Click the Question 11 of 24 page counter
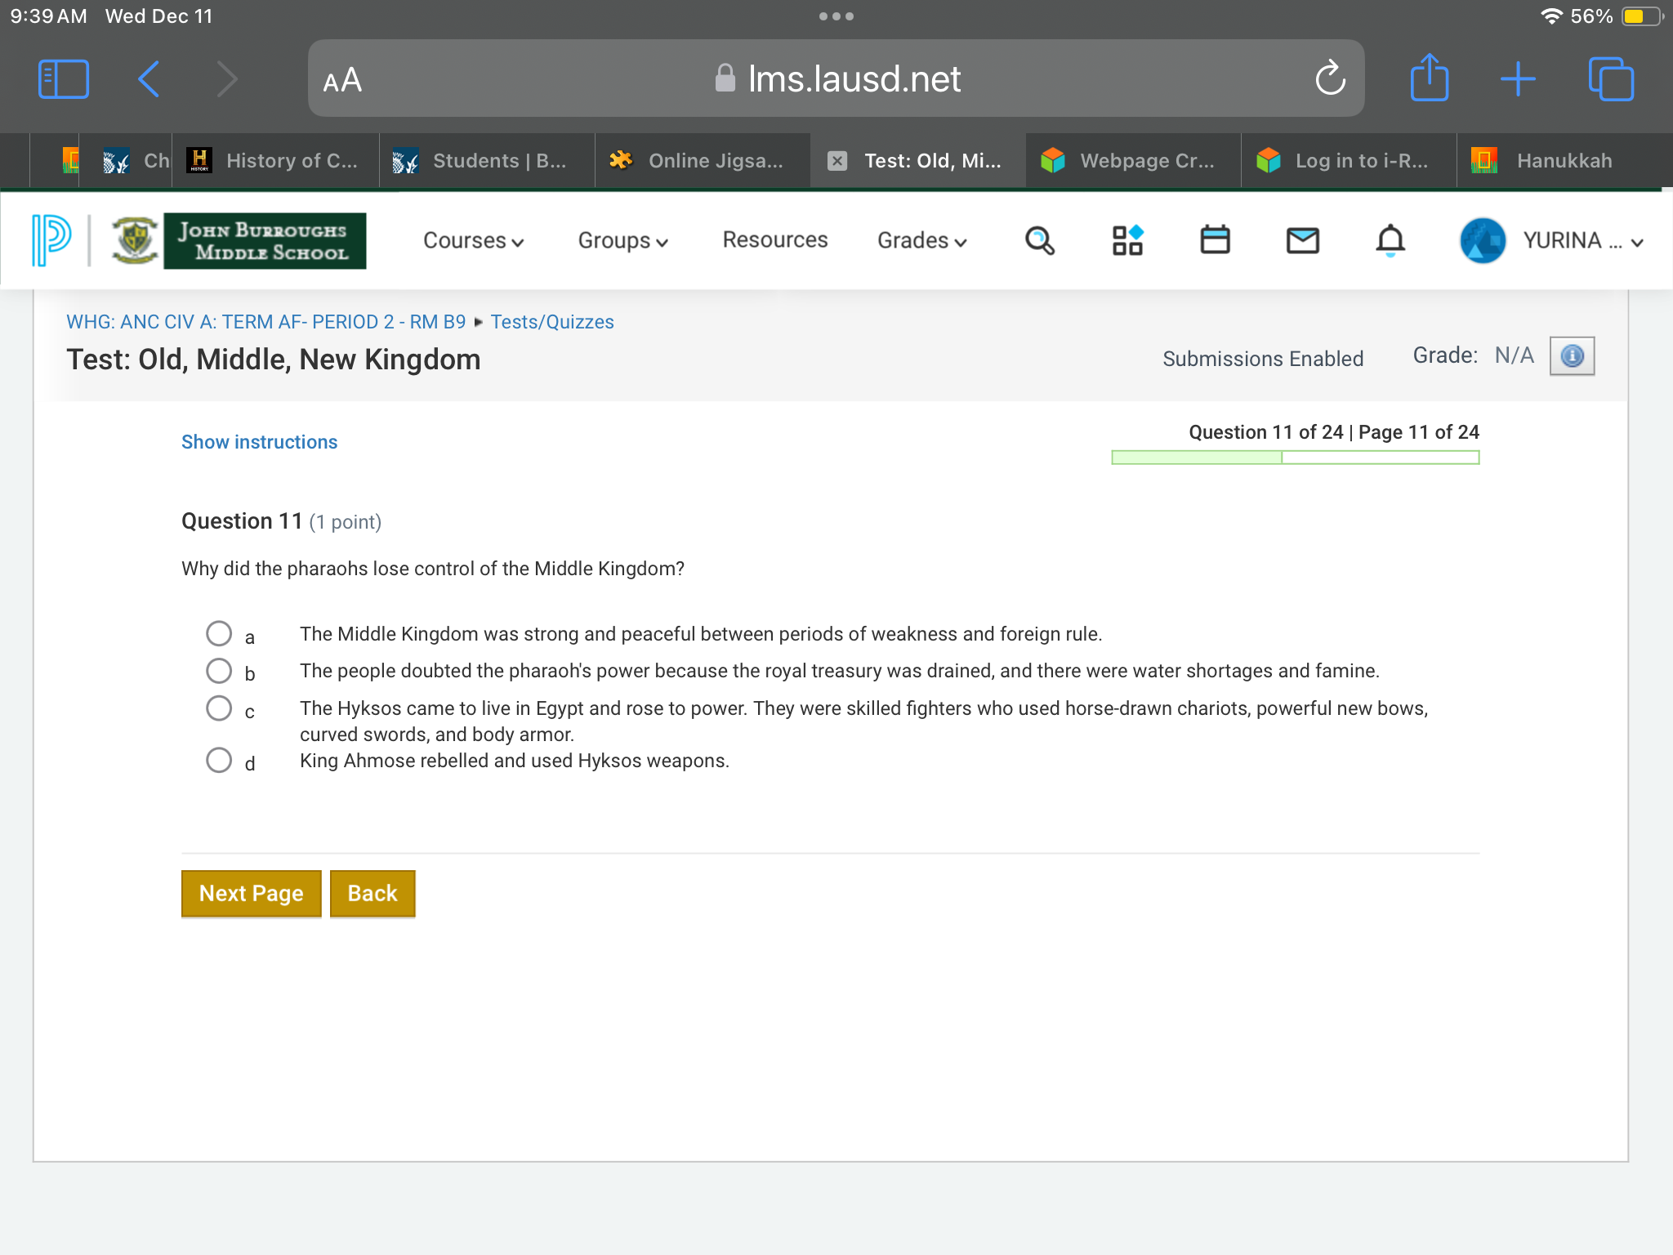This screenshot has height=1255, width=1673. tap(1334, 432)
